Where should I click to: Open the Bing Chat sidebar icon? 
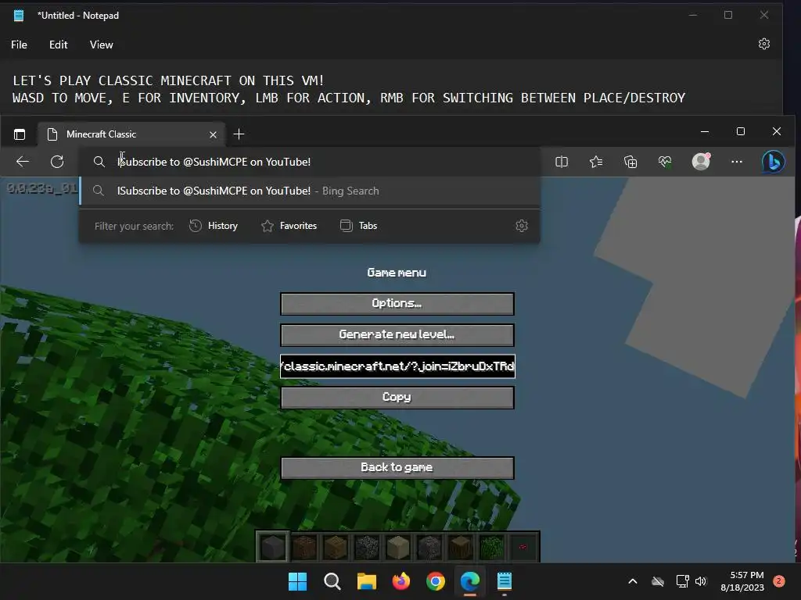[x=774, y=162]
